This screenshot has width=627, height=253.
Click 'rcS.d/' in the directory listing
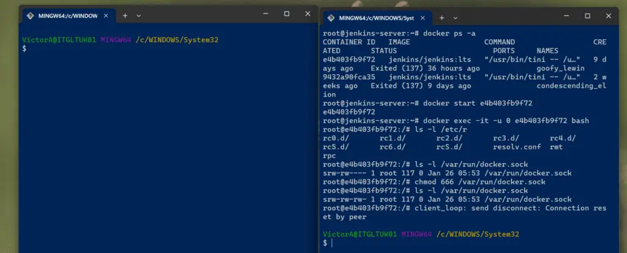(x=449, y=147)
